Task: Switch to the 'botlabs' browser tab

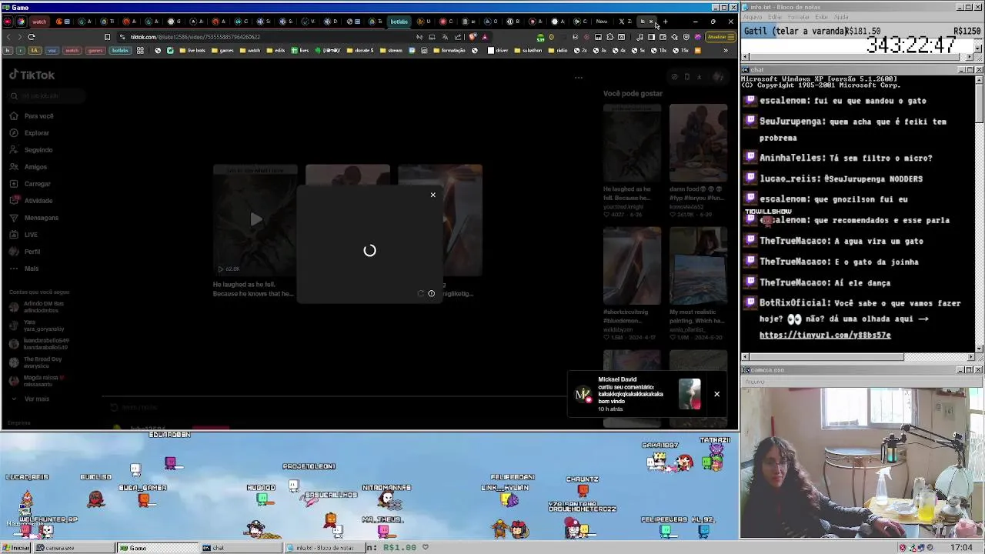Action: click(x=399, y=22)
